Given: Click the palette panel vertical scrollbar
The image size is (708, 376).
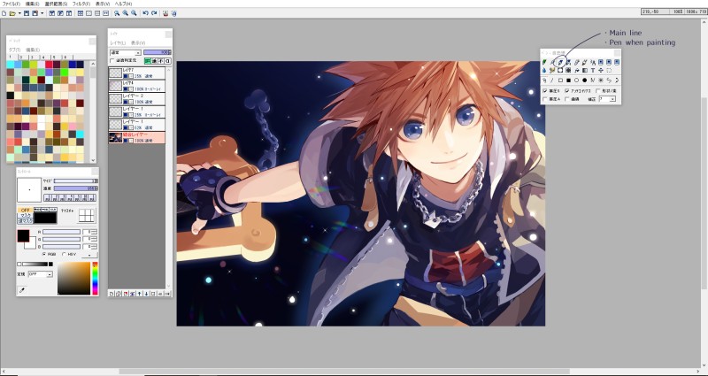Looking at the screenshot, I should pos(93,111).
